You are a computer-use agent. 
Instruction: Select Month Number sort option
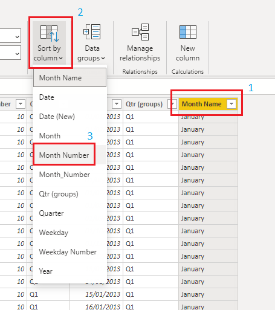(70, 155)
